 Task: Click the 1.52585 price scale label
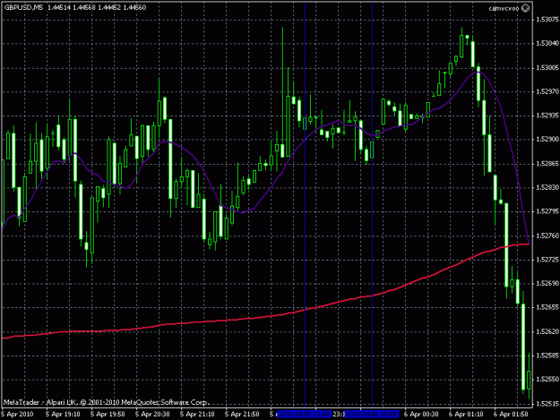[x=547, y=356]
